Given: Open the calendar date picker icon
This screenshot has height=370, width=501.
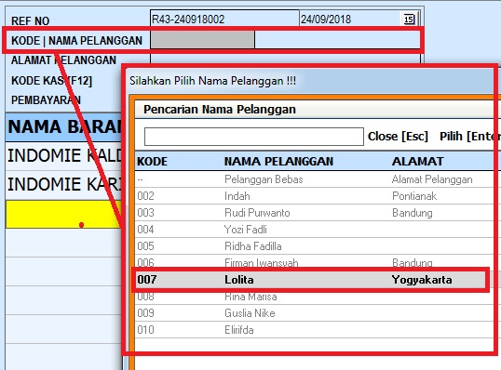Looking at the screenshot, I should click(x=409, y=20).
